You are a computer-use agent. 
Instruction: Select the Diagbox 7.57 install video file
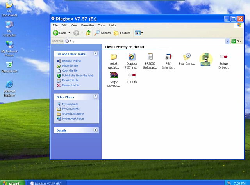tap(132, 56)
